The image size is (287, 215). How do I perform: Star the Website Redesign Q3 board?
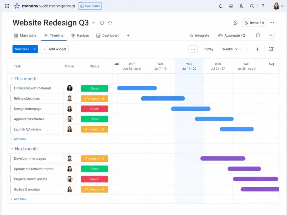[110, 23]
